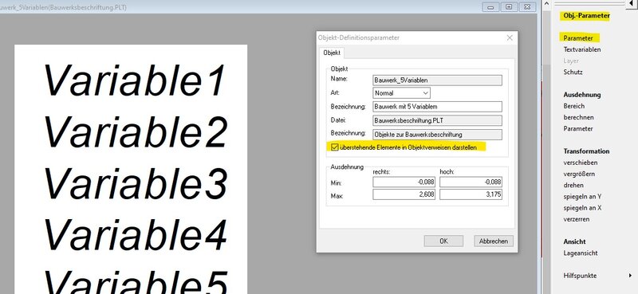Image resolution: width=638 pixels, height=294 pixels.
Task: Select berechnen under Ausdehnung
Action: tap(578, 117)
